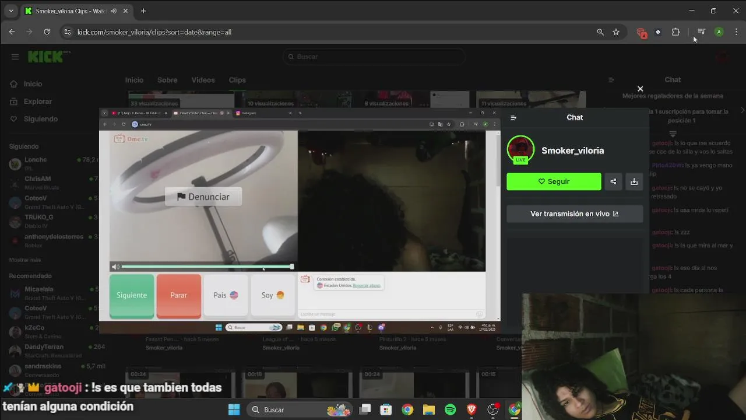Collapse chat with arrow at right edge
This screenshot has height=420, width=746.
743,110
